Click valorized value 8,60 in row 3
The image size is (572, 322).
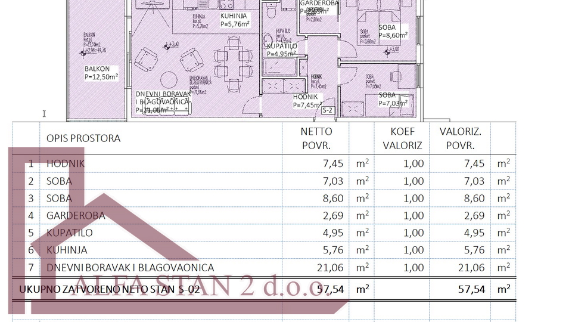point(474,198)
